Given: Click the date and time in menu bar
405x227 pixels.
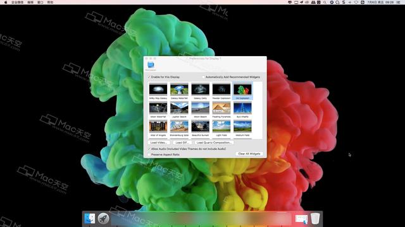Looking at the screenshot, I should tap(380, 2).
